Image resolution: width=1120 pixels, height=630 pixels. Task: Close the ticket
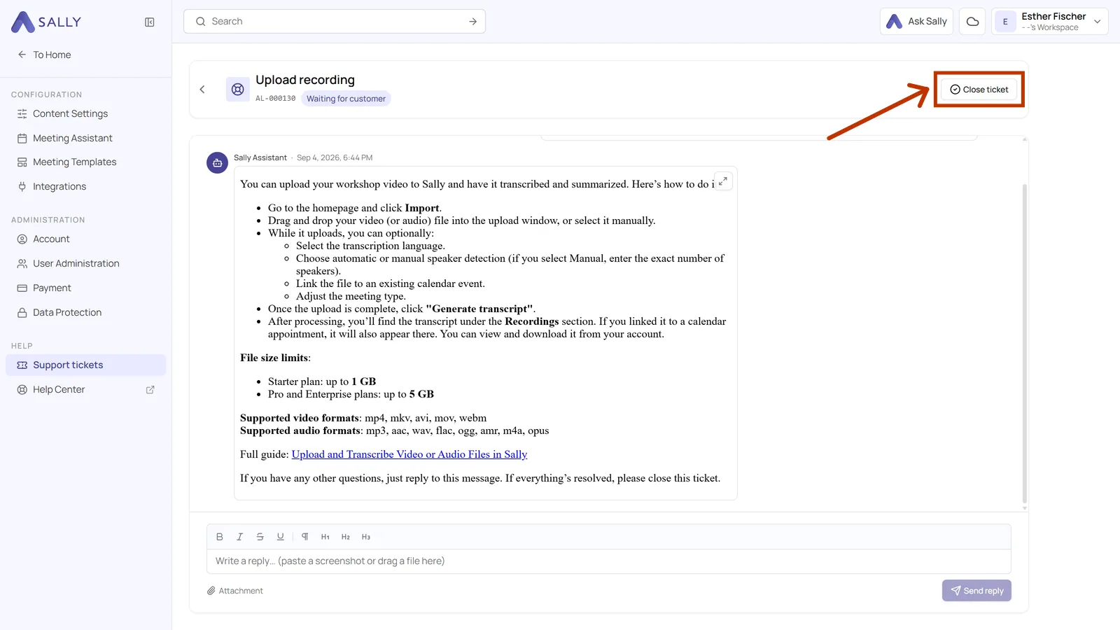click(x=979, y=90)
